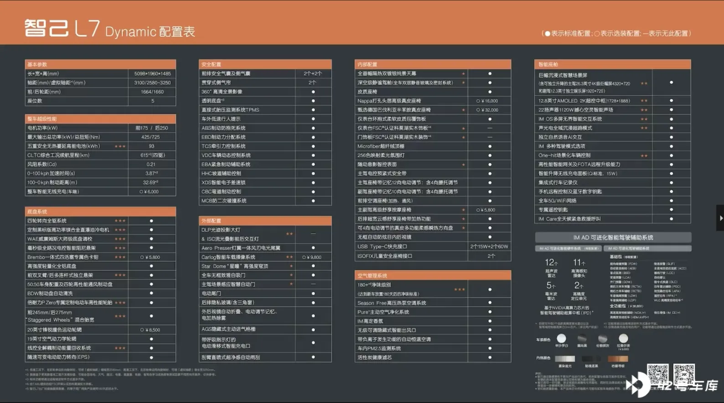Click the 空气管理系统 section header
724x403 pixels.
(432, 275)
